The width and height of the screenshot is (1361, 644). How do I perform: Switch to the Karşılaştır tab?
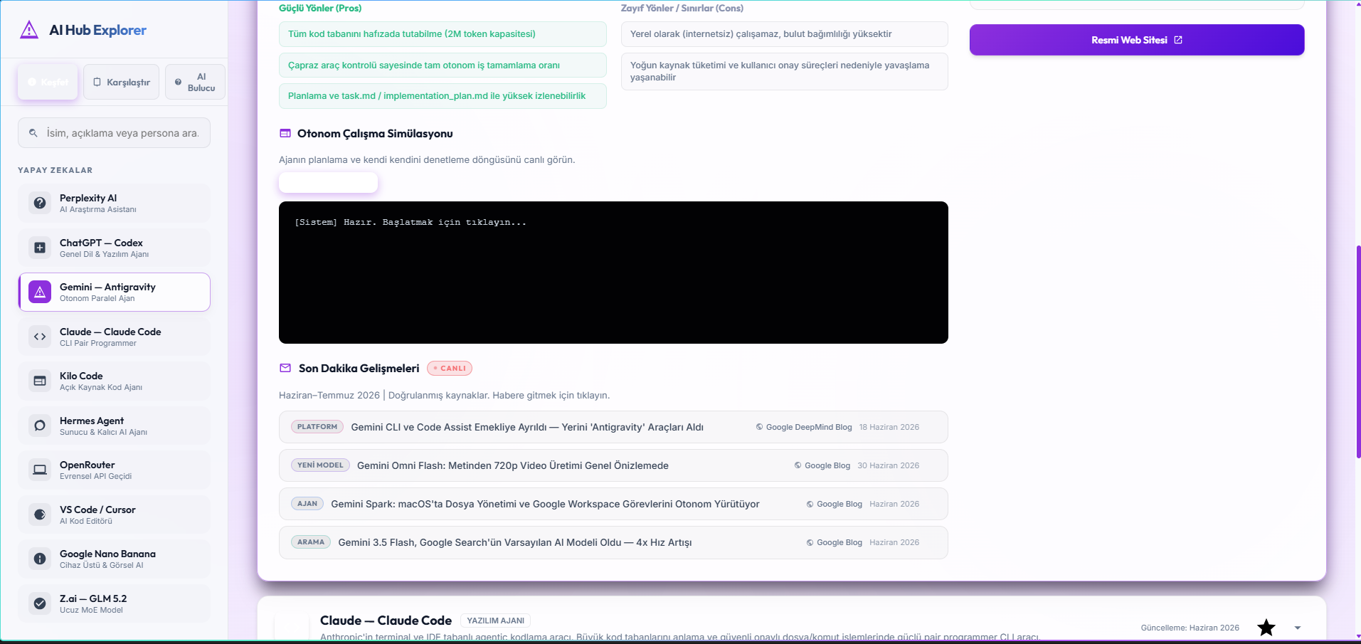(x=122, y=82)
